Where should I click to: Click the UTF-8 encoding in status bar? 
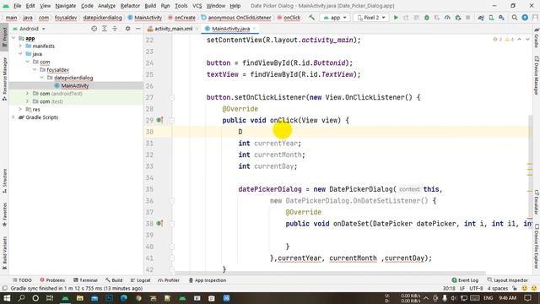pyautogui.click(x=476, y=288)
